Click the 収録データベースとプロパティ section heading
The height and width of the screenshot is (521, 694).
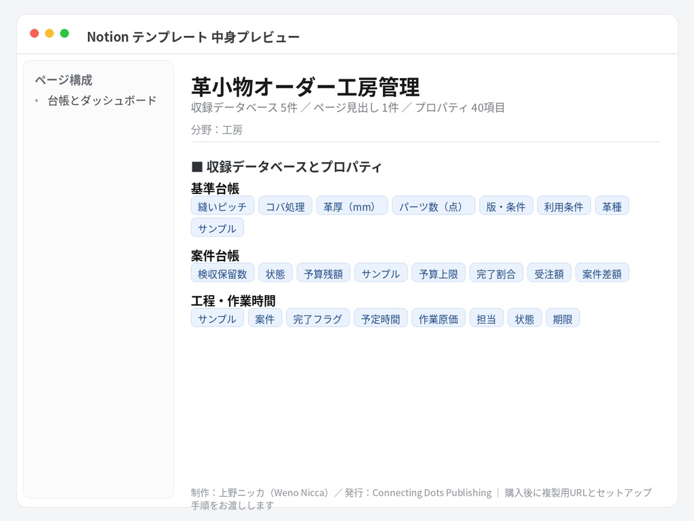click(x=287, y=167)
